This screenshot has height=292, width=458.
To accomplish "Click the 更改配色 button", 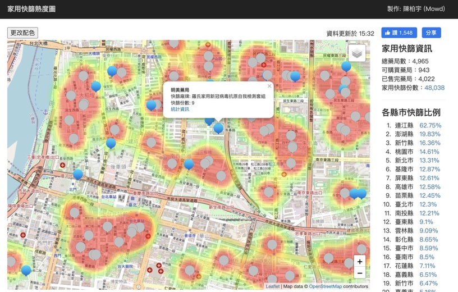I will click(x=22, y=33).
